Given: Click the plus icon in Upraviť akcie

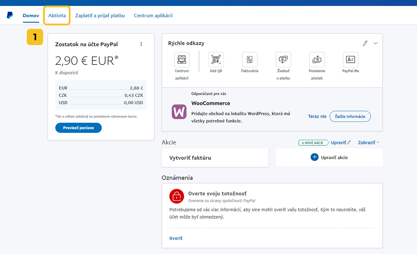Looking at the screenshot, I should 314,157.
